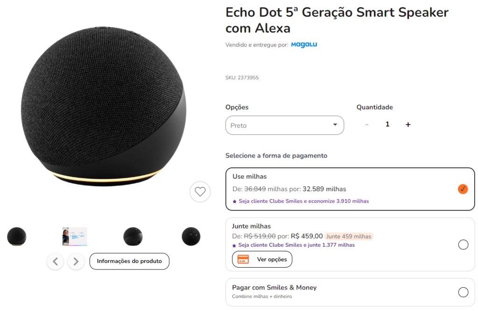Select the Use milhas payment radio

pos(463,189)
